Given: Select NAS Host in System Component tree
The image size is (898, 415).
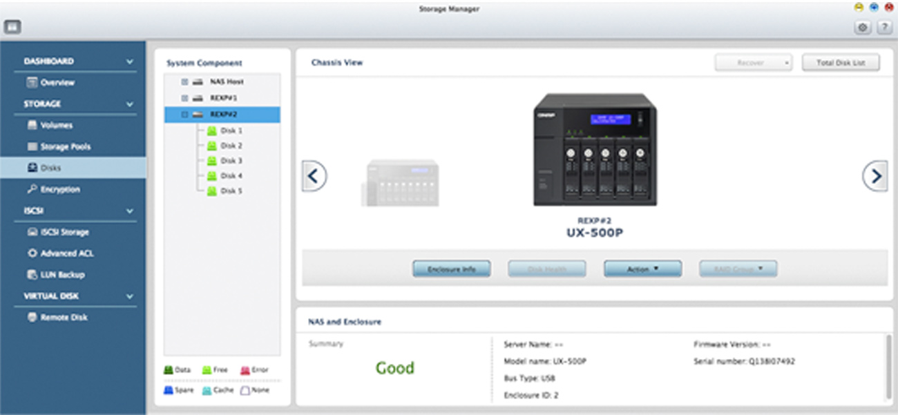Looking at the screenshot, I should coord(227,82).
